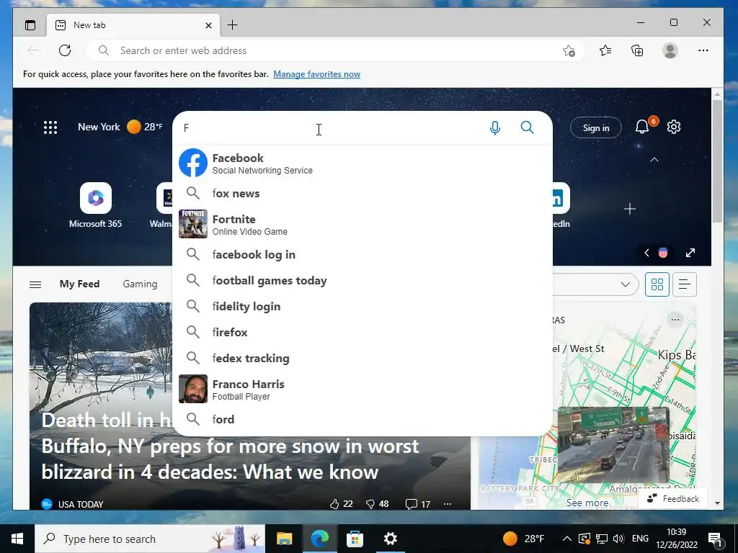Open Settings gear in taskbar
Image resolution: width=738 pixels, height=553 pixels.
point(390,539)
